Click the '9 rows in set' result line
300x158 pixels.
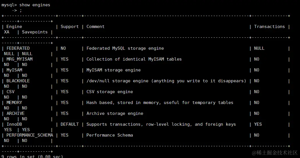(32, 157)
